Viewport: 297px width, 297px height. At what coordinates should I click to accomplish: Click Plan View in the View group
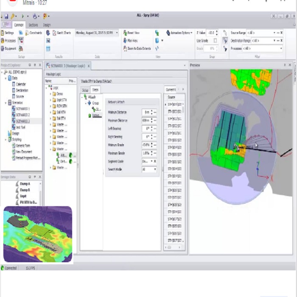click(131, 41)
